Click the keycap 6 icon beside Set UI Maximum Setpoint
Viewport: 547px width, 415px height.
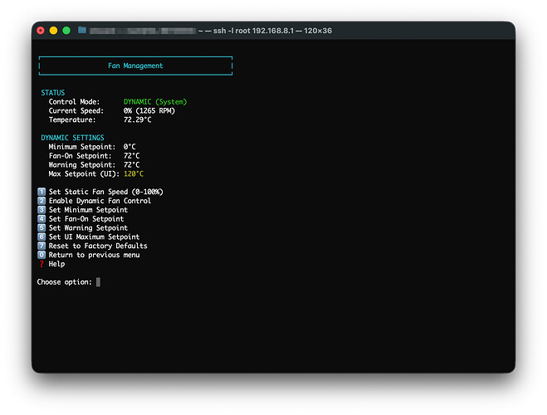[41, 237]
